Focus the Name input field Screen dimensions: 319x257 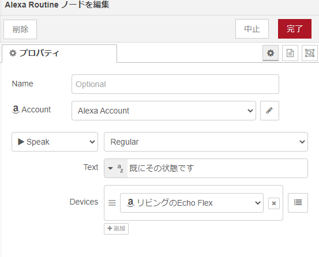175,84
